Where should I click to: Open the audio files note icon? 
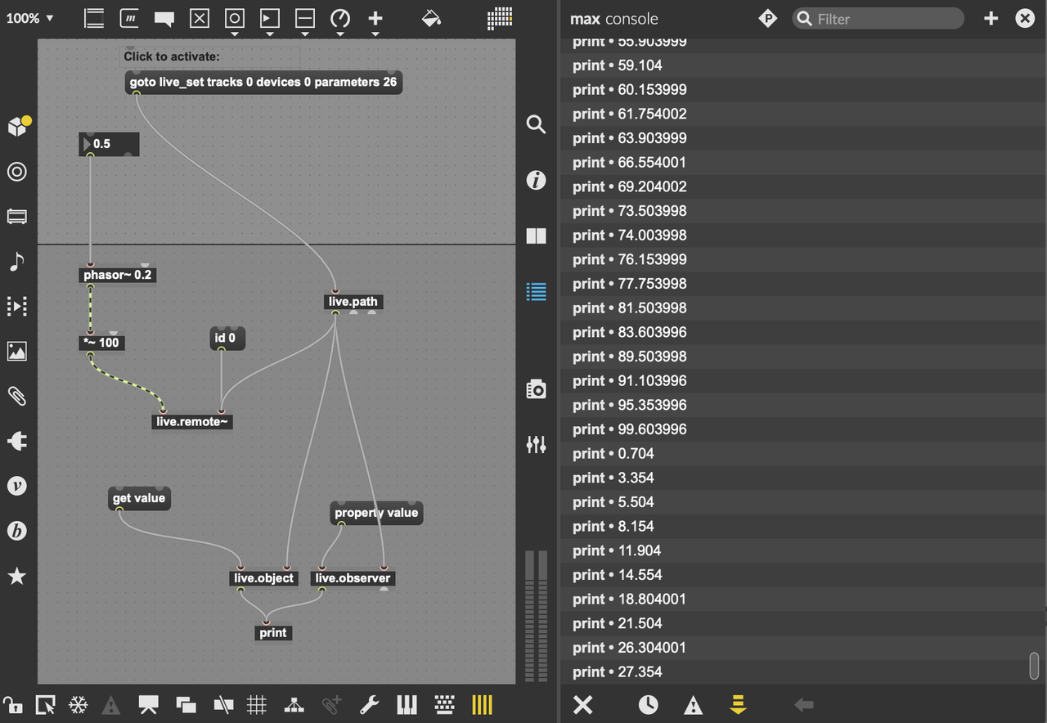pyautogui.click(x=16, y=262)
